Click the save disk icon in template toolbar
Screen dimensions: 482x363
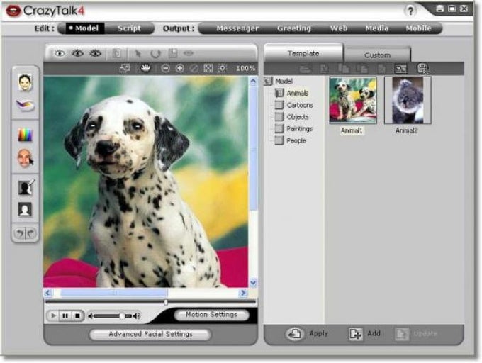(422, 68)
